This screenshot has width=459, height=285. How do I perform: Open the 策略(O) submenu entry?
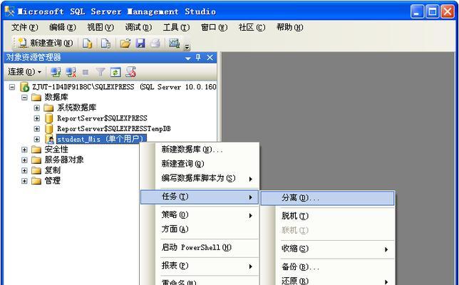pos(200,214)
